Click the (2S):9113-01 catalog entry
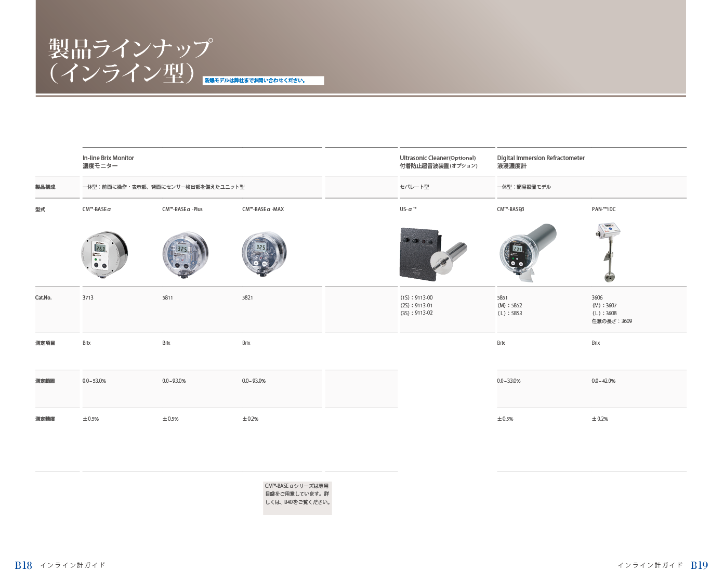The height and width of the screenshot is (584, 723). pyautogui.click(x=416, y=305)
